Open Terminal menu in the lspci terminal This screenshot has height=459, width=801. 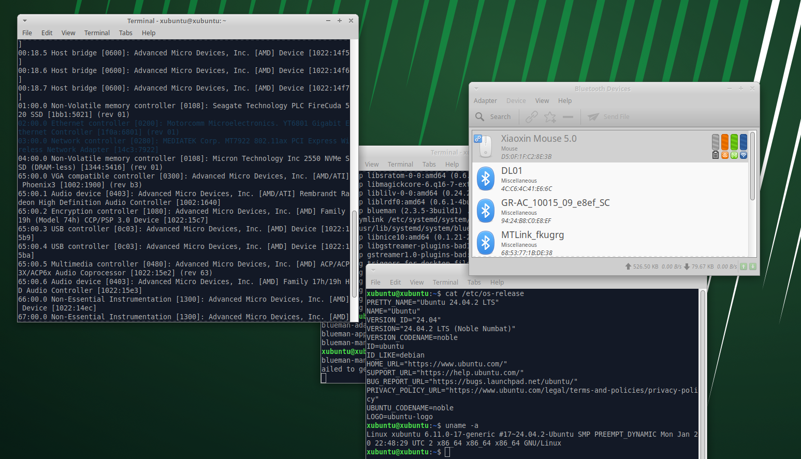click(x=97, y=33)
